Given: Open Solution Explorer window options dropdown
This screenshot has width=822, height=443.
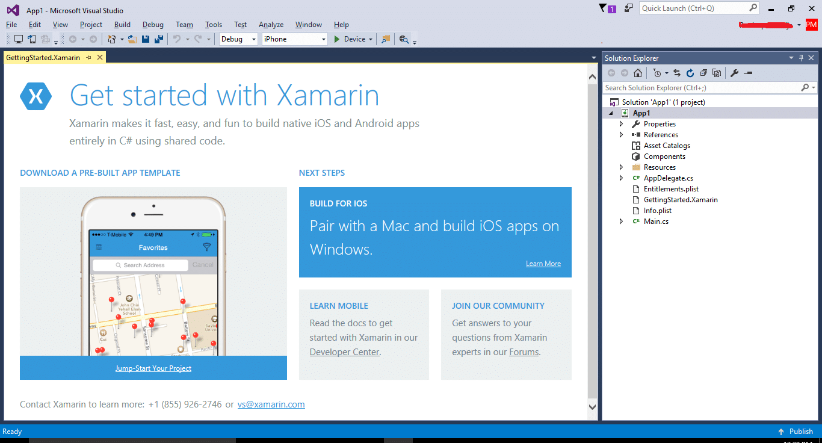Looking at the screenshot, I should tap(791, 58).
